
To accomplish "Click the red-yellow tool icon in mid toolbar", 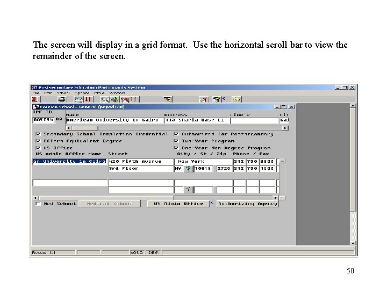I will click(168, 99).
